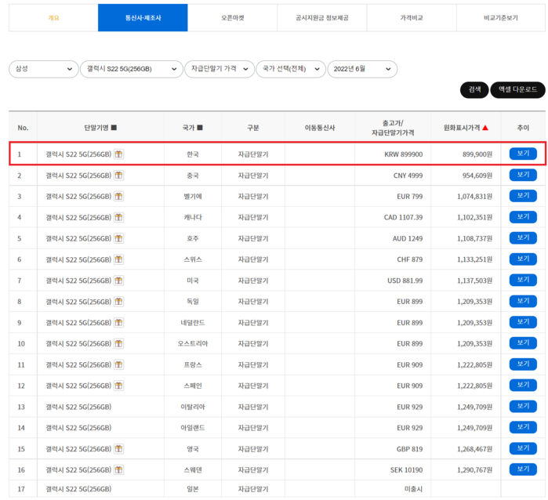Click the 구분 column header
548x500 pixels.
click(x=253, y=128)
